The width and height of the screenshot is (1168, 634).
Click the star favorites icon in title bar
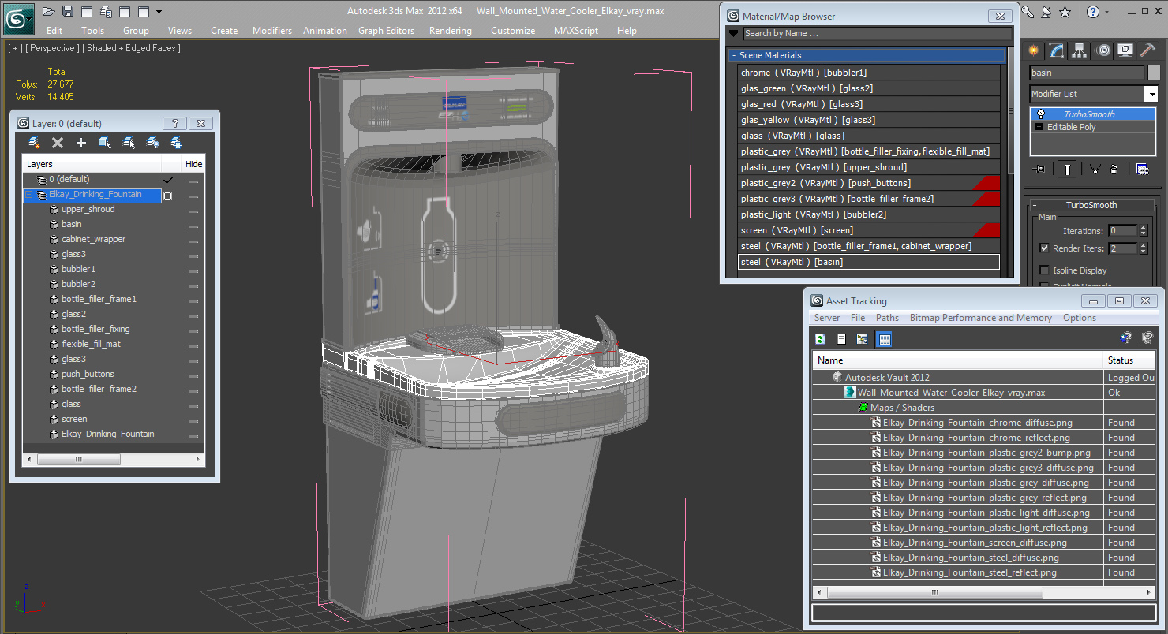(1065, 11)
